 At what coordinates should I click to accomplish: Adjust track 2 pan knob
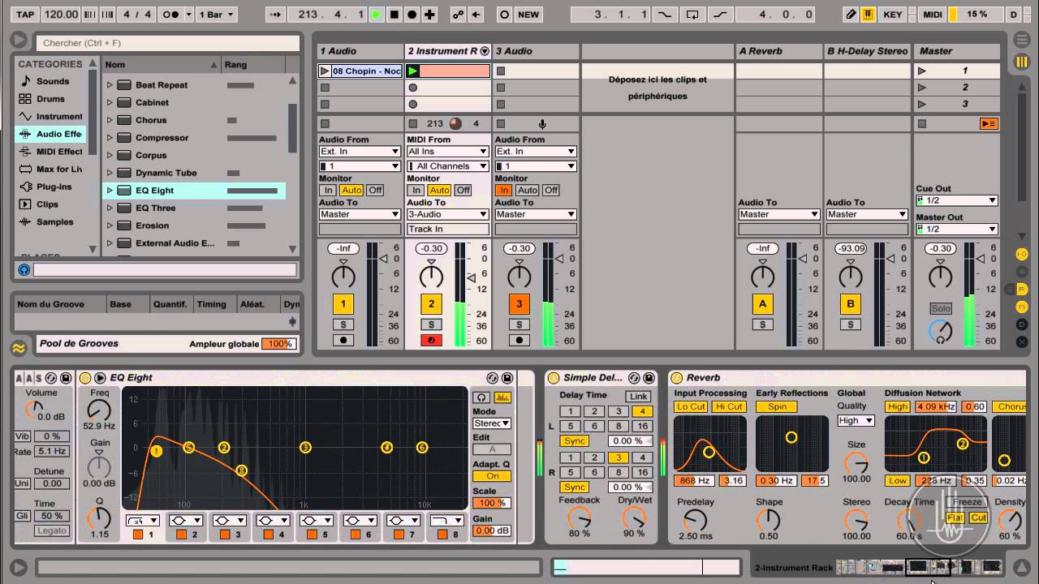[431, 277]
